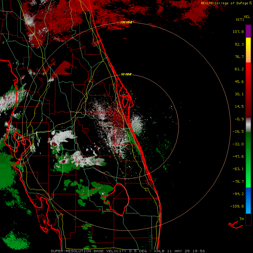Select the 50 NMI range ring label
Viewport: 253px width, 253px height.
click(x=126, y=74)
